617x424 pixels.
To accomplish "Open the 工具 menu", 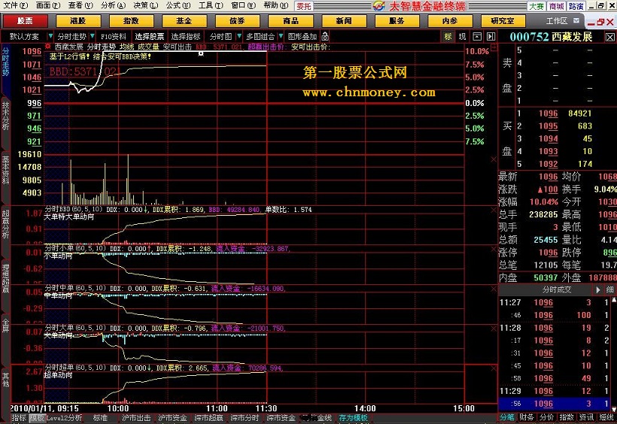I will [211, 5].
